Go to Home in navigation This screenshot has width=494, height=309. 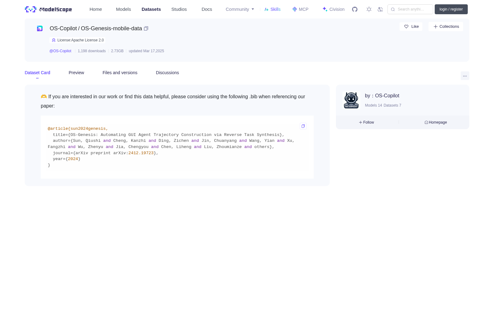(96, 9)
